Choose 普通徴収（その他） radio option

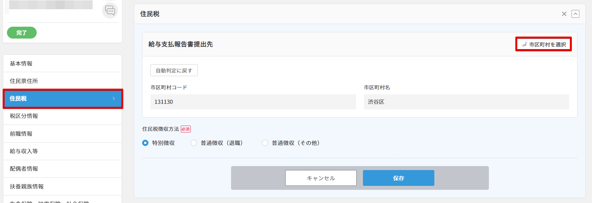(265, 143)
